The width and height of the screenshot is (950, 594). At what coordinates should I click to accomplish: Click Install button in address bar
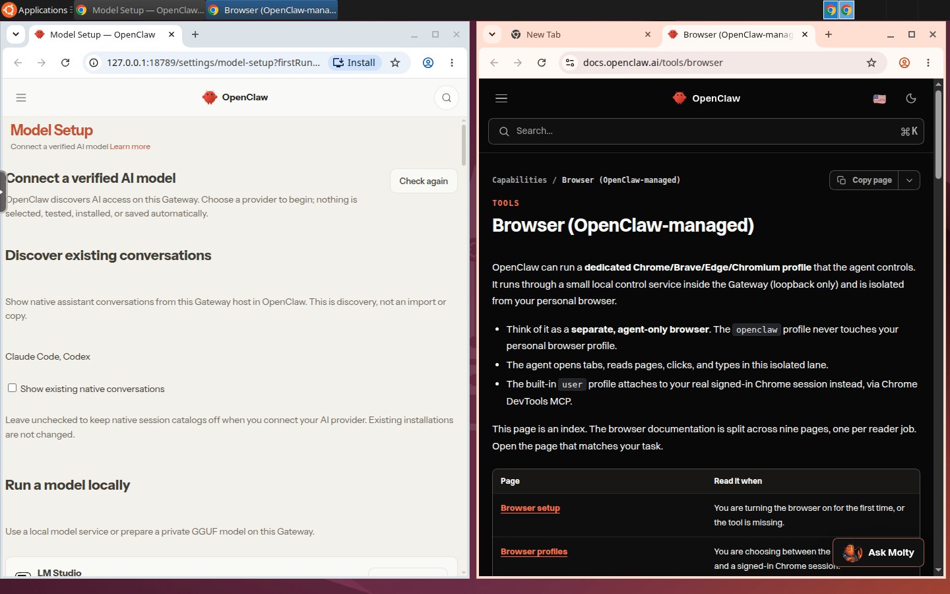click(x=355, y=63)
